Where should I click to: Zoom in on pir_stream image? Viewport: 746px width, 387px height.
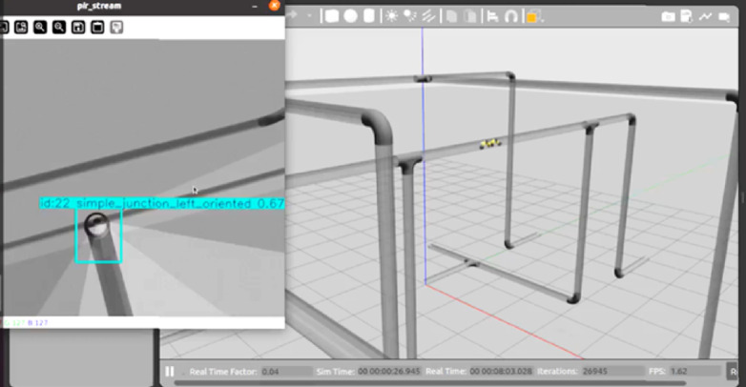[40, 27]
